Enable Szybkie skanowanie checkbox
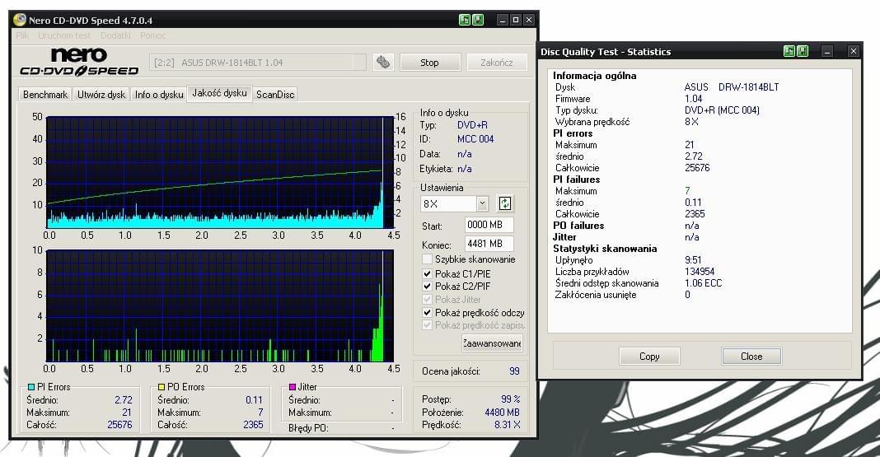Viewport: 880px width, 457px height. [427, 259]
